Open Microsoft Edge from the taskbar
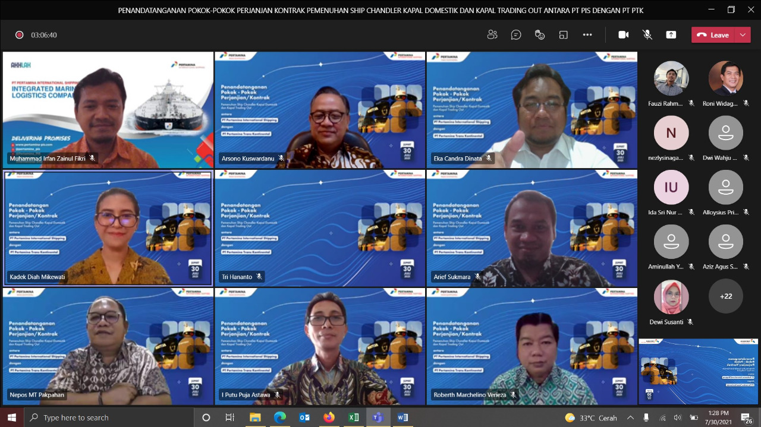The height and width of the screenshot is (427, 761). click(279, 417)
